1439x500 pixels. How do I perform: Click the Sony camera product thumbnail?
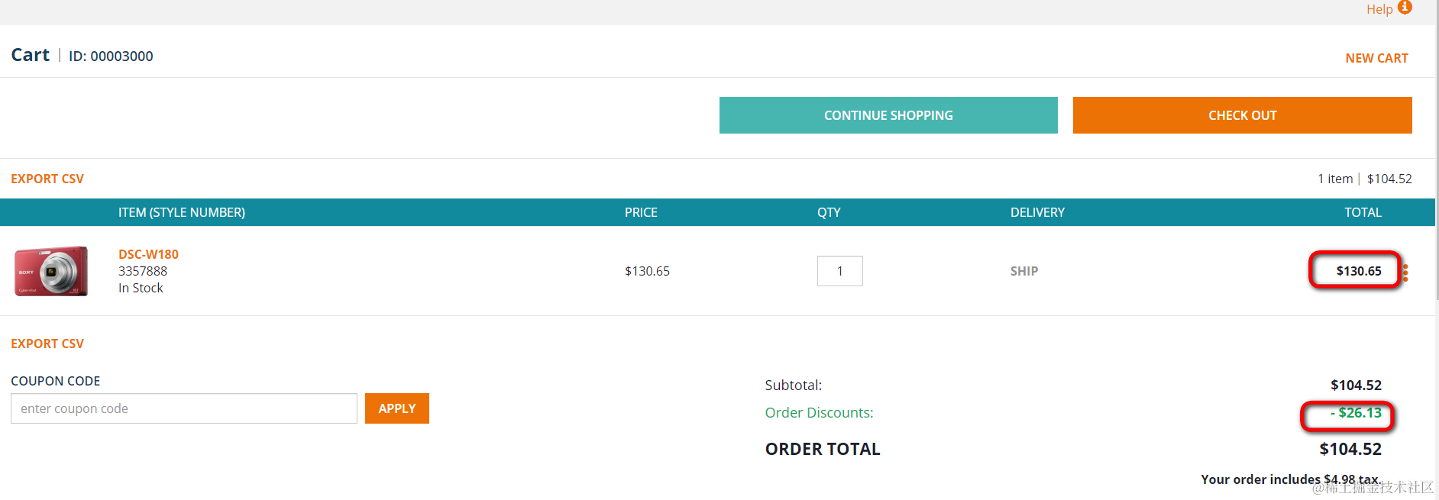pos(51,271)
